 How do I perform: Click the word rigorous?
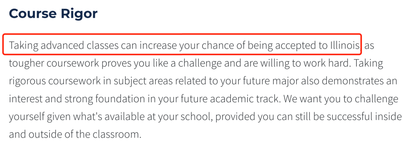point(26,81)
